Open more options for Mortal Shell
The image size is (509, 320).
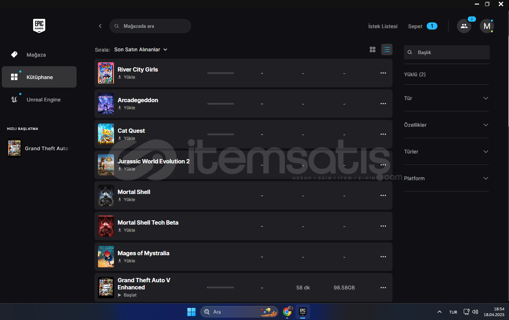click(x=383, y=195)
